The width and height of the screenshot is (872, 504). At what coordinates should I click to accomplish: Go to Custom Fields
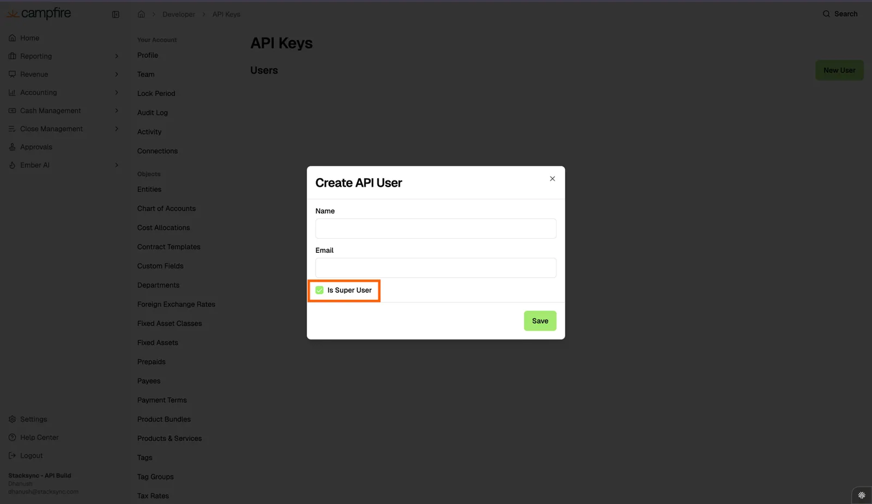(160, 266)
